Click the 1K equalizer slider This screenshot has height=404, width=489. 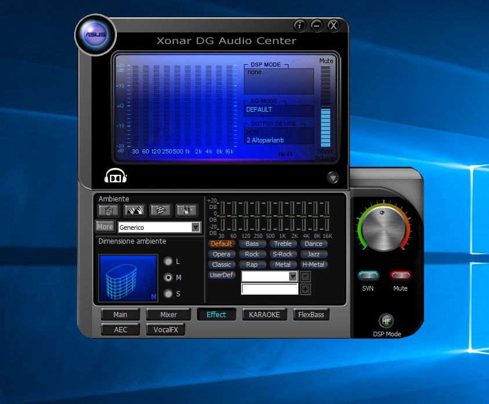tap(280, 216)
